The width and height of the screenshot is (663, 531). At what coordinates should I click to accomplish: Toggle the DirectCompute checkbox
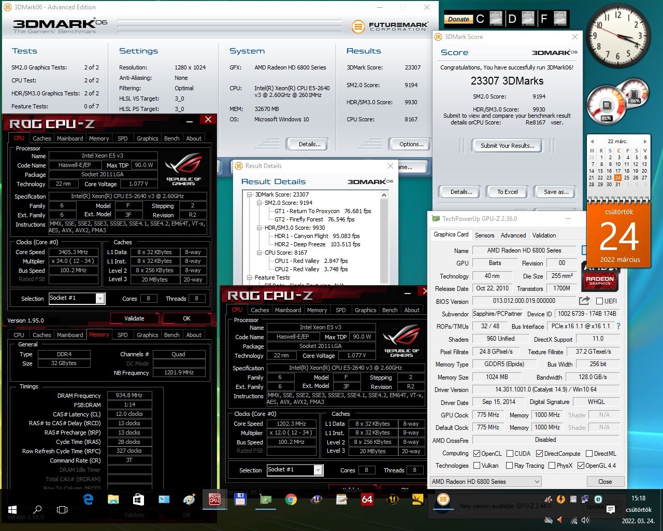coord(539,453)
